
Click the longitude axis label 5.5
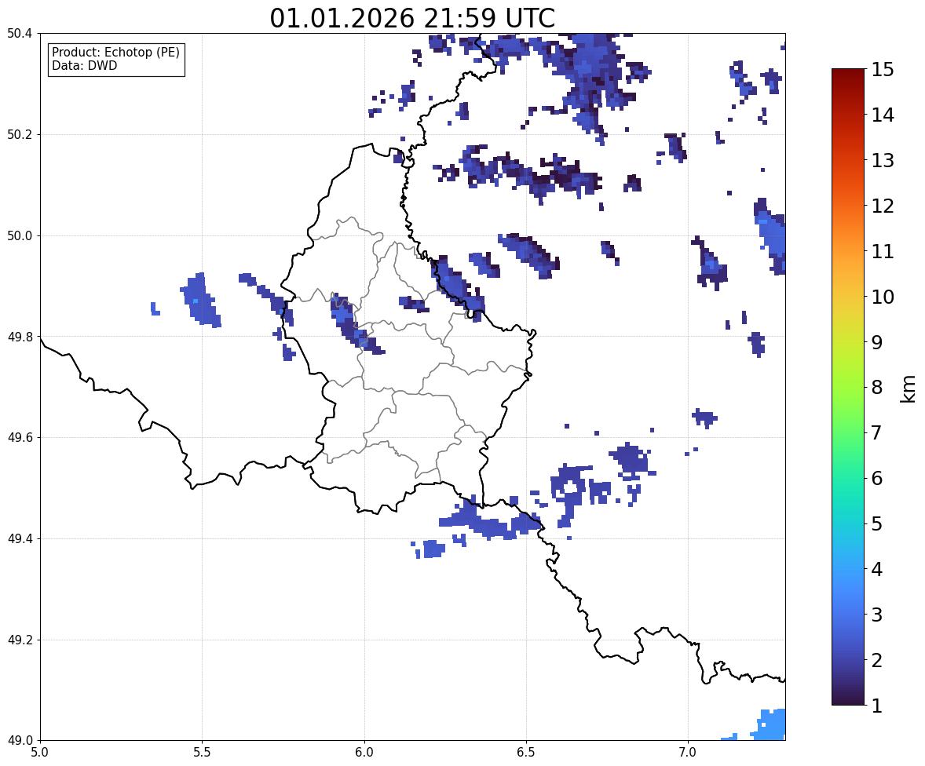point(203,753)
